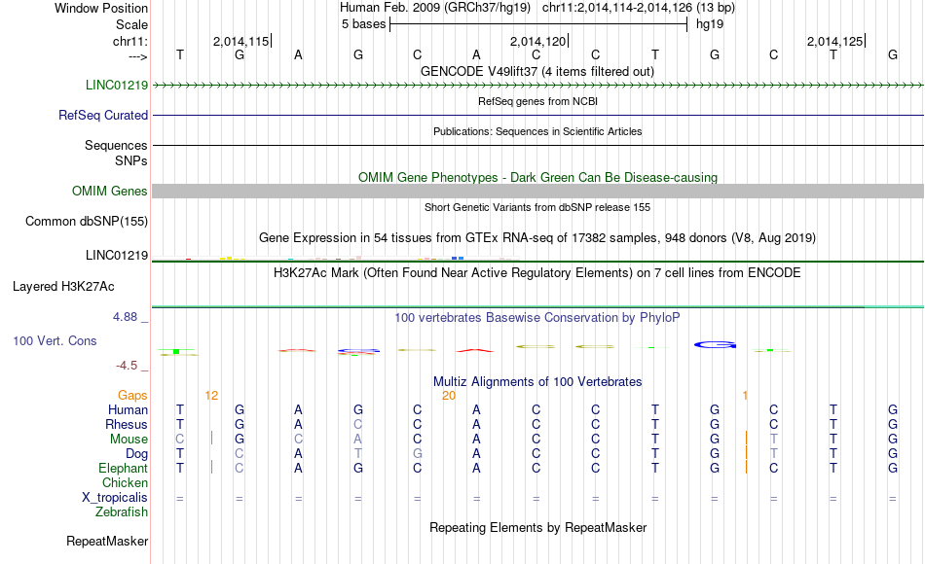925x564 pixels.
Task: Click the 4.88 PhyloP upper scale value
Action: (125, 317)
